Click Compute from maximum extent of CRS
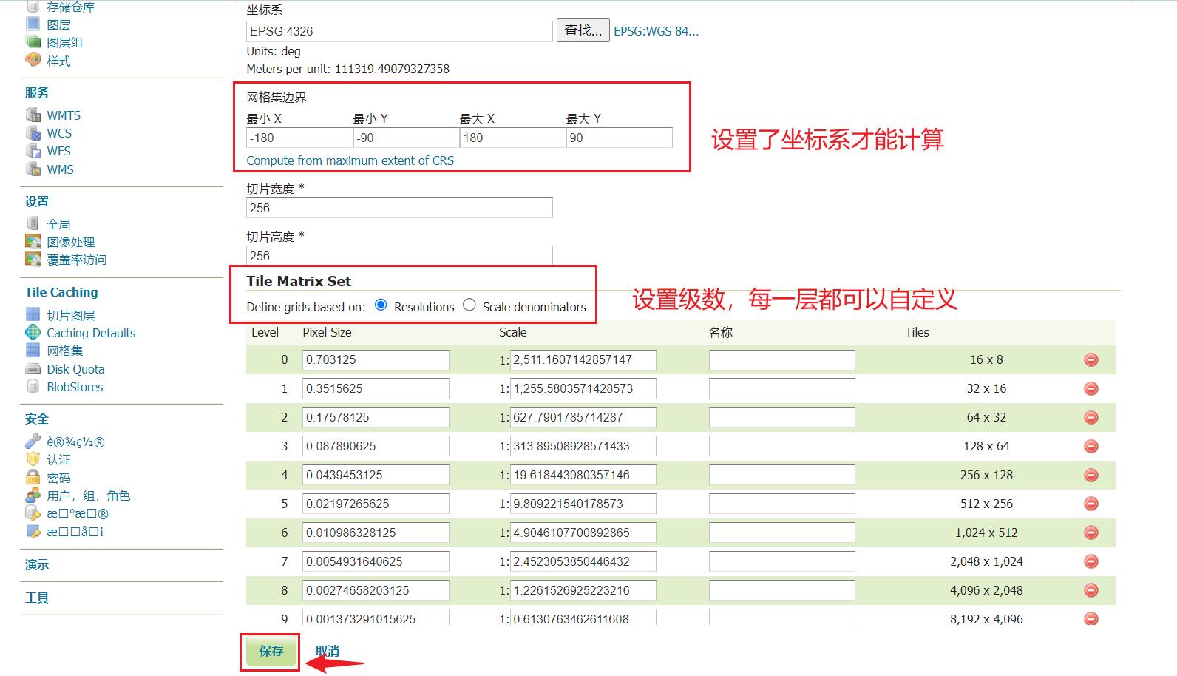 coord(350,160)
